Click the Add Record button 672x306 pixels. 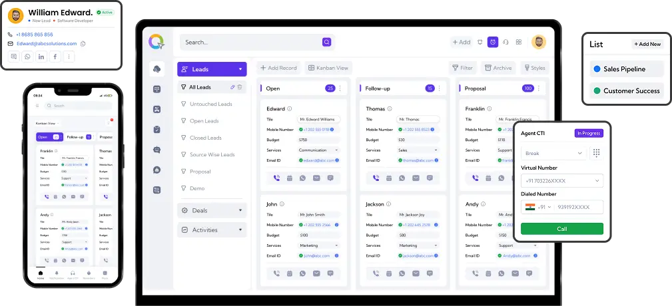(x=278, y=68)
